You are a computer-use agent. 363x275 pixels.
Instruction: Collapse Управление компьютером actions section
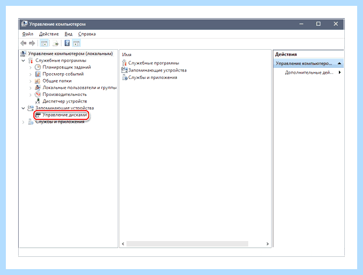(x=340, y=63)
